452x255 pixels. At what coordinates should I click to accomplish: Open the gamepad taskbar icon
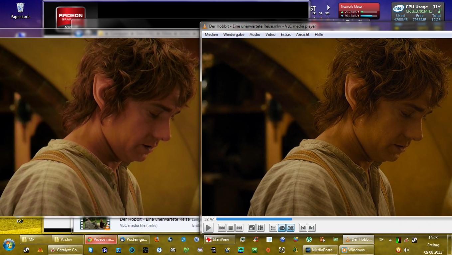click(x=173, y=250)
